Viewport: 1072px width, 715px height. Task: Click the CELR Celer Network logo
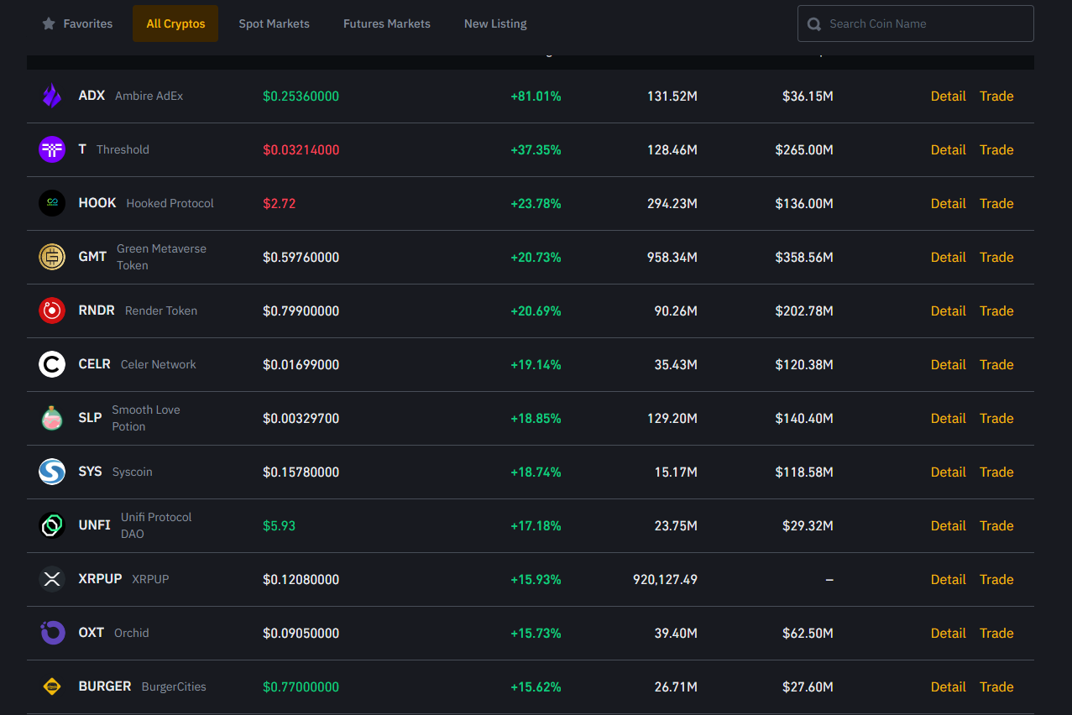pos(52,364)
